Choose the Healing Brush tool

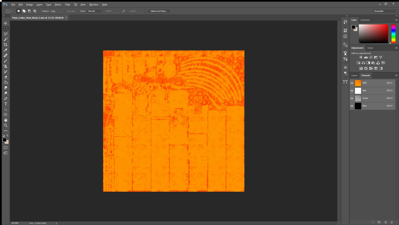click(x=6, y=55)
